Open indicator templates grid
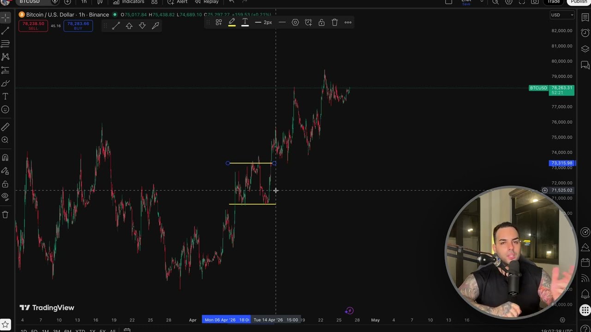 [154, 2]
